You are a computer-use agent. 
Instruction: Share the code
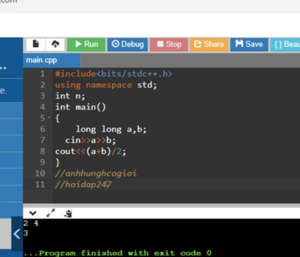[x=209, y=44]
